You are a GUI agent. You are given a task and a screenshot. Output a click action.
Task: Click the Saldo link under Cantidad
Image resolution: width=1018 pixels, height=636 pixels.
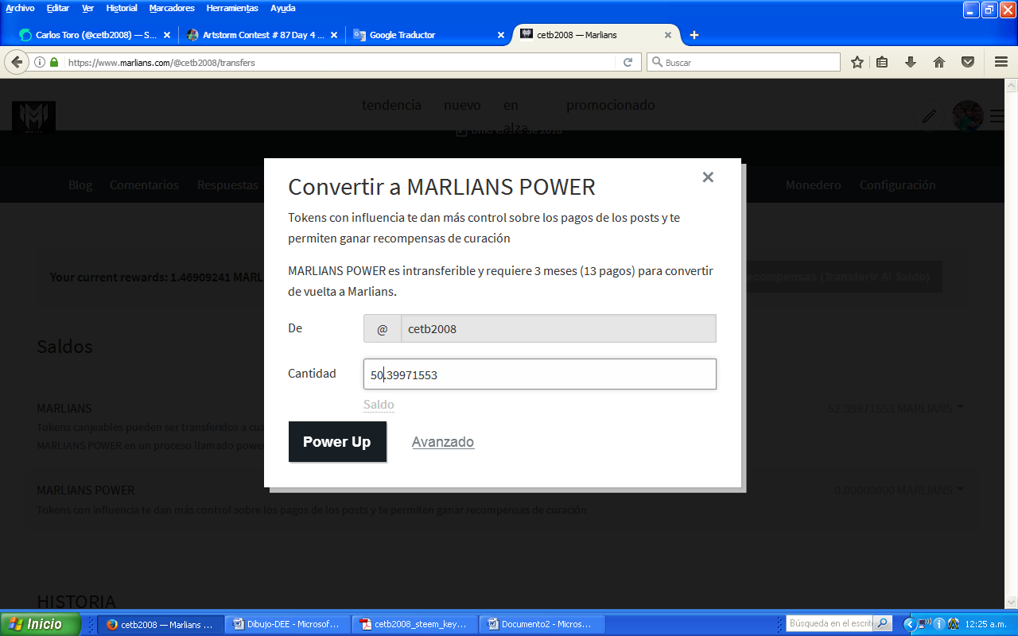pyautogui.click(x=379, y=405)
